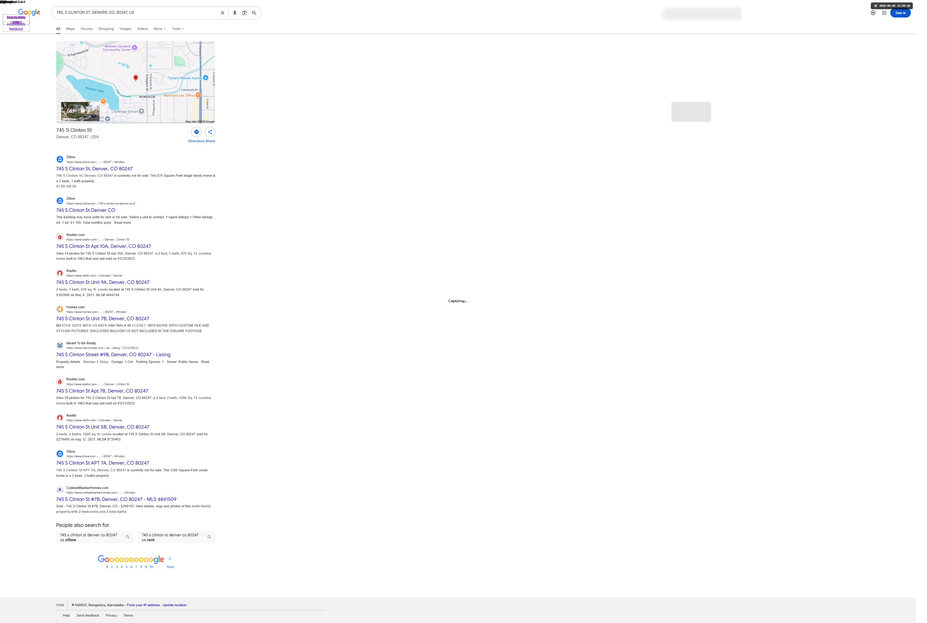Screen dimensions: 927x623
Task: Click the Update location link
Action: [x=174, y=606]
